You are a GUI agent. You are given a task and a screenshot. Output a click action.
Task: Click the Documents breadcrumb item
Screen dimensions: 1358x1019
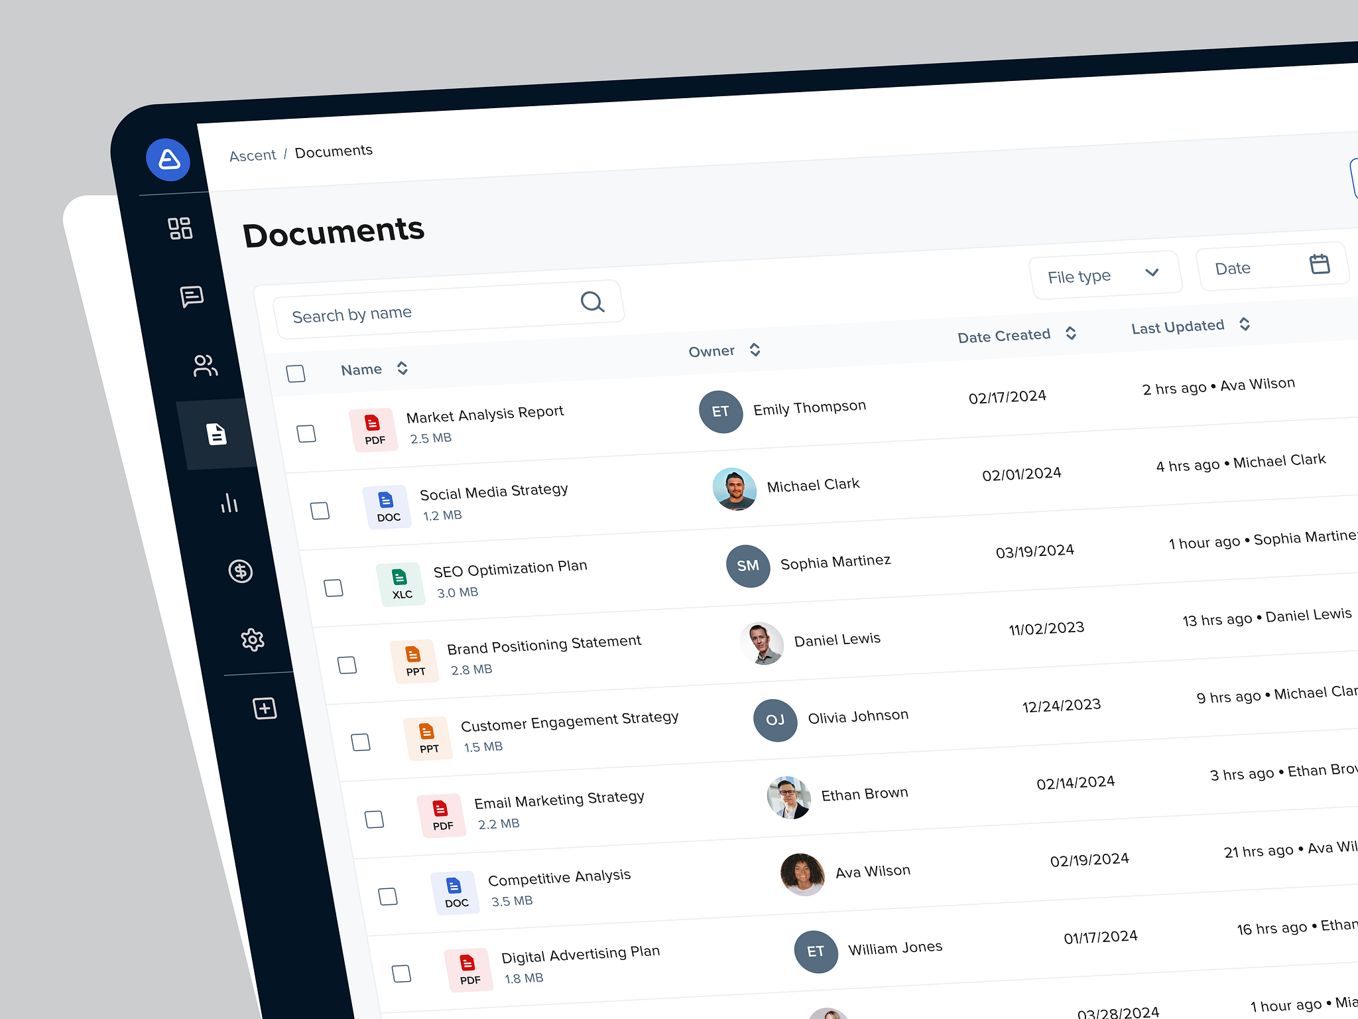pyautogui.click(x=334, y=151)
